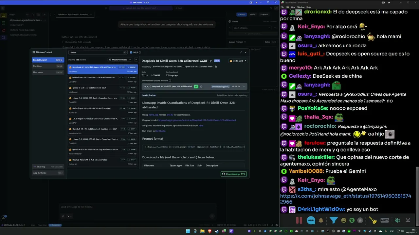Open the Window menu in Social Stream
Viewport: 419px width, 235px height.
[x=301, y=7]
